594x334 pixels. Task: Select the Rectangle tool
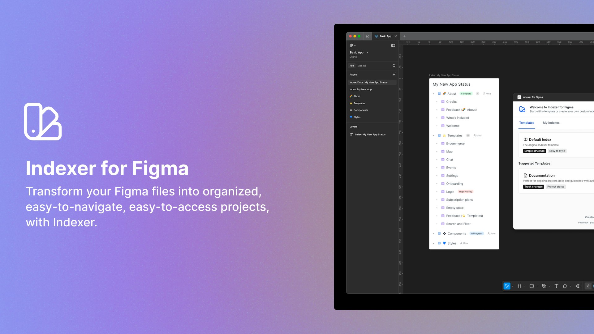tap(532, 286)
